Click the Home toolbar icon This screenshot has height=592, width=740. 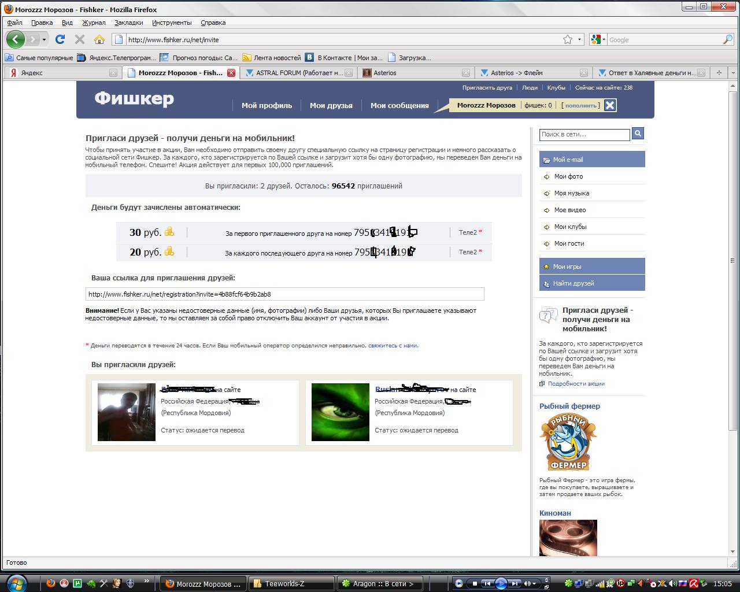pos(99,39)
